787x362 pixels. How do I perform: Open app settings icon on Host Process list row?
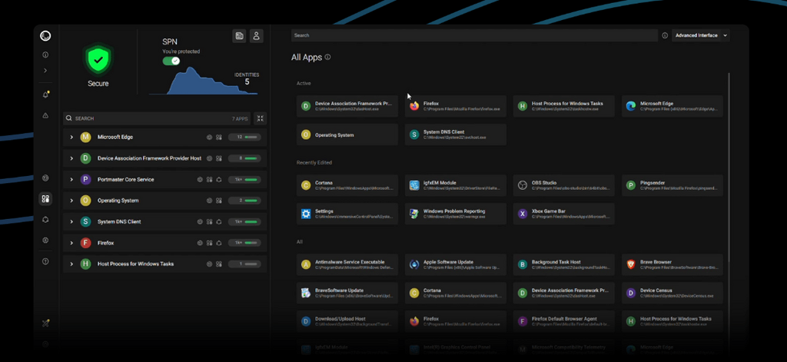pyautogui.click(x=219, y=264)
